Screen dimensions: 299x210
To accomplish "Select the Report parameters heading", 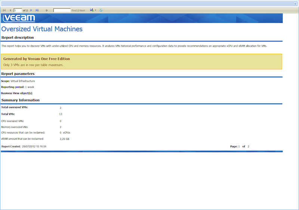I will (x=18, y=74).
